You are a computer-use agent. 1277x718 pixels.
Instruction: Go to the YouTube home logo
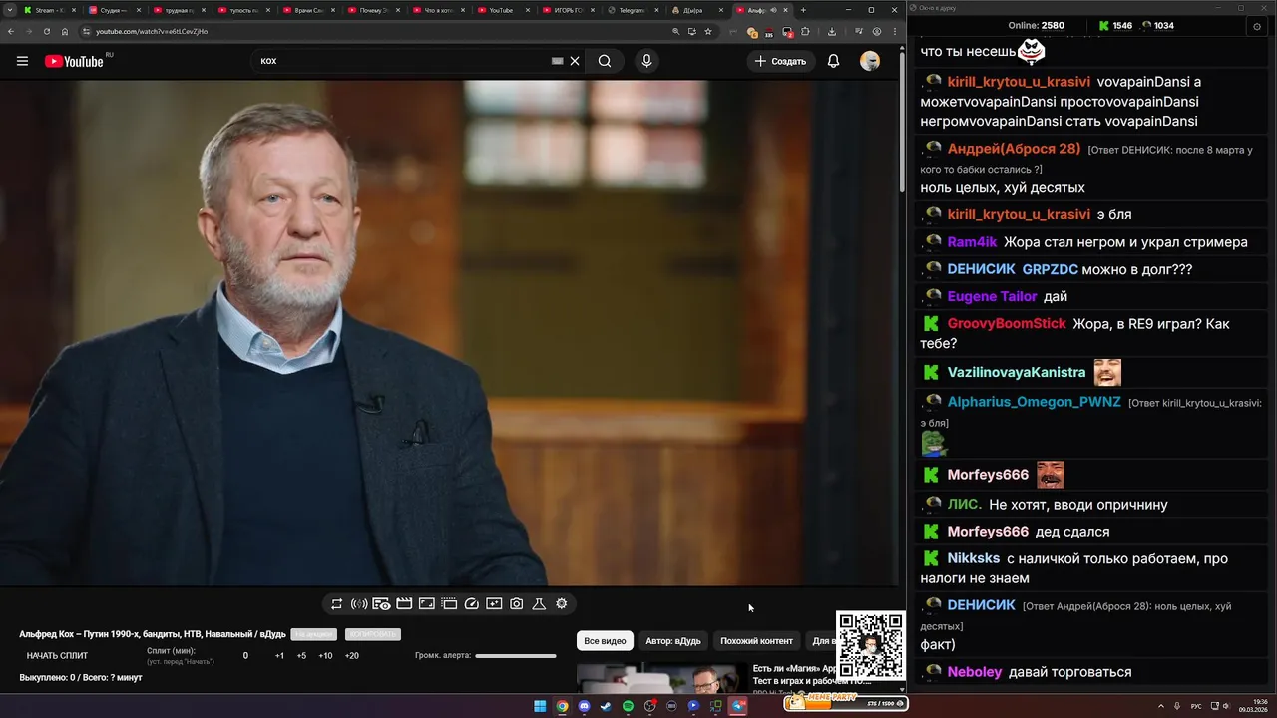tap(74, 61)
